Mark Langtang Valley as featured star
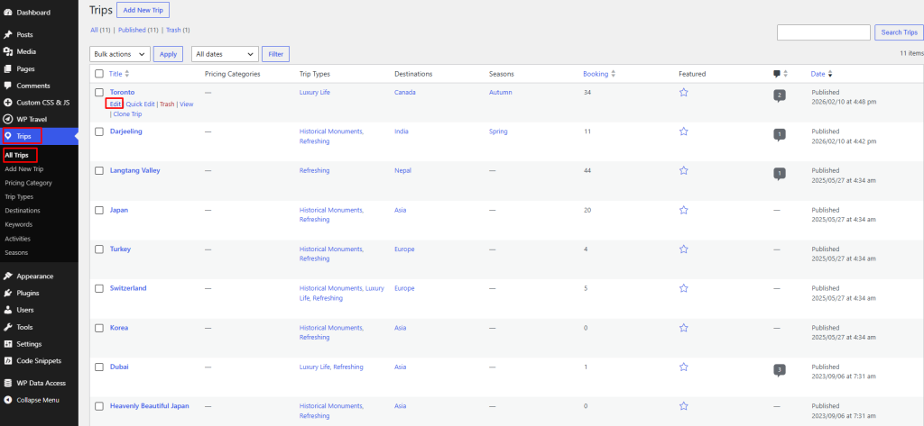Image resolution: width=924 pixels, height=426 pixels. tap(684, 170)
